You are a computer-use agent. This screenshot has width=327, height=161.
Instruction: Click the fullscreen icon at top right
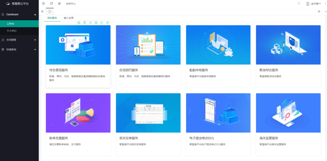(x=299, y=4)
